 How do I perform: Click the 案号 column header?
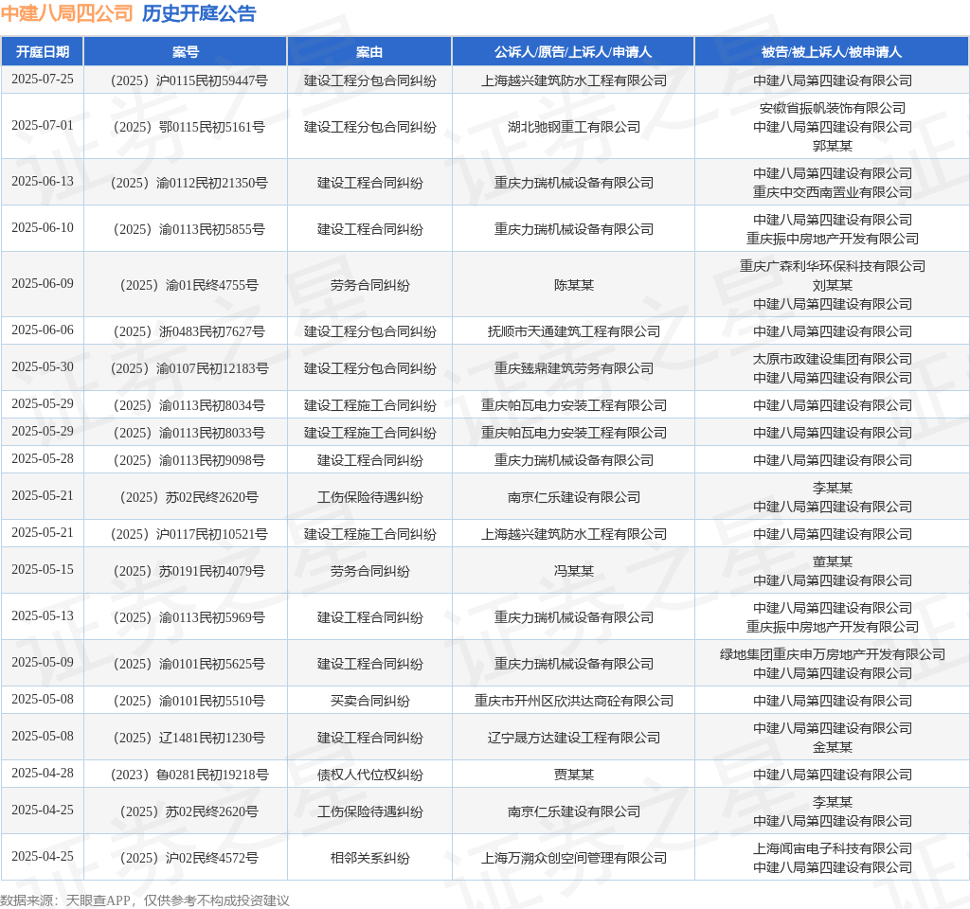[x=185, y=52]
